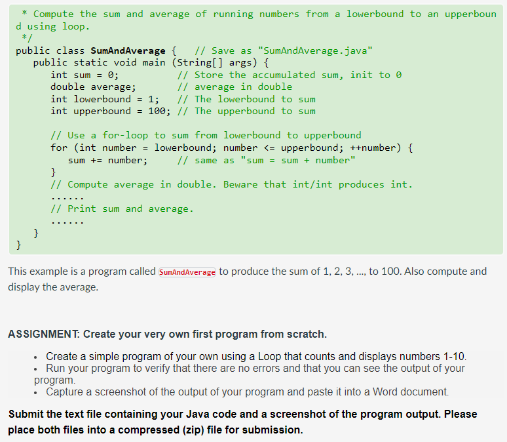507x442 pixels.
Task: Click the line 'int sum = 0;'
Action: 84,75
